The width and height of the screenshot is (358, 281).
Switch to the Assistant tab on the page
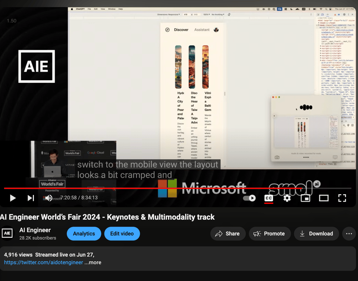point(201,29)
